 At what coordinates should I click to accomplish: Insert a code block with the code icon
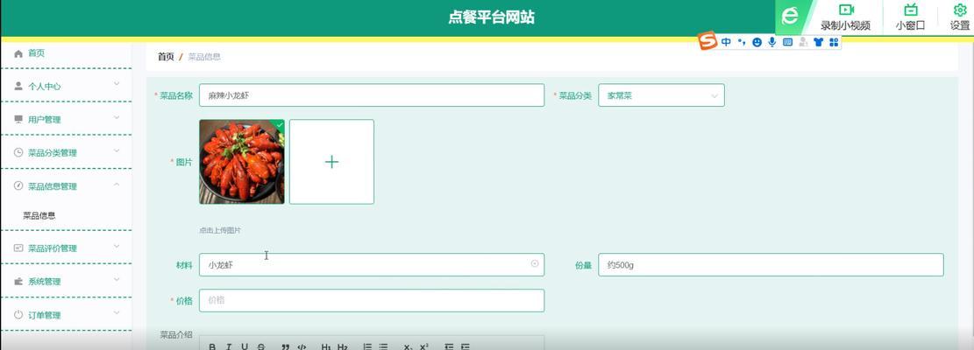click(x=302, y=346)
